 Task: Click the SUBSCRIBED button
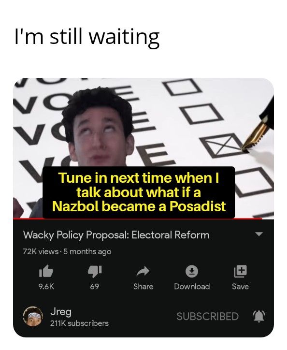[208, 316]
